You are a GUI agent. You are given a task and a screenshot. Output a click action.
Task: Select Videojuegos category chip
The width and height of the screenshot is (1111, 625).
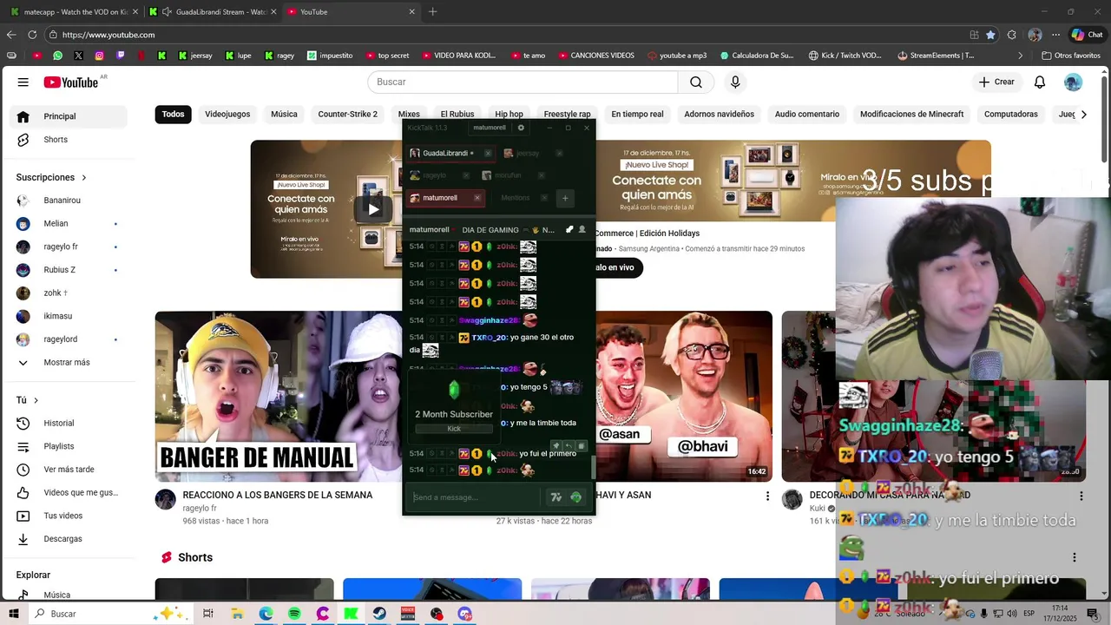pyautogui.click(x=227, y=115)
